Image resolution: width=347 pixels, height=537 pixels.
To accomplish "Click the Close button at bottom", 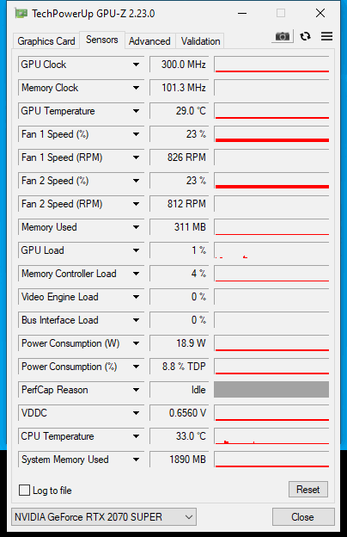I will point(303,517).
